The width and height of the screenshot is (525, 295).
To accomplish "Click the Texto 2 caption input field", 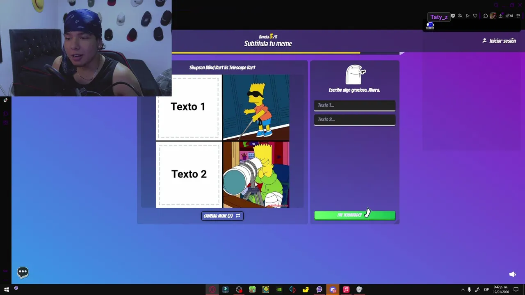I will [355, 120].
